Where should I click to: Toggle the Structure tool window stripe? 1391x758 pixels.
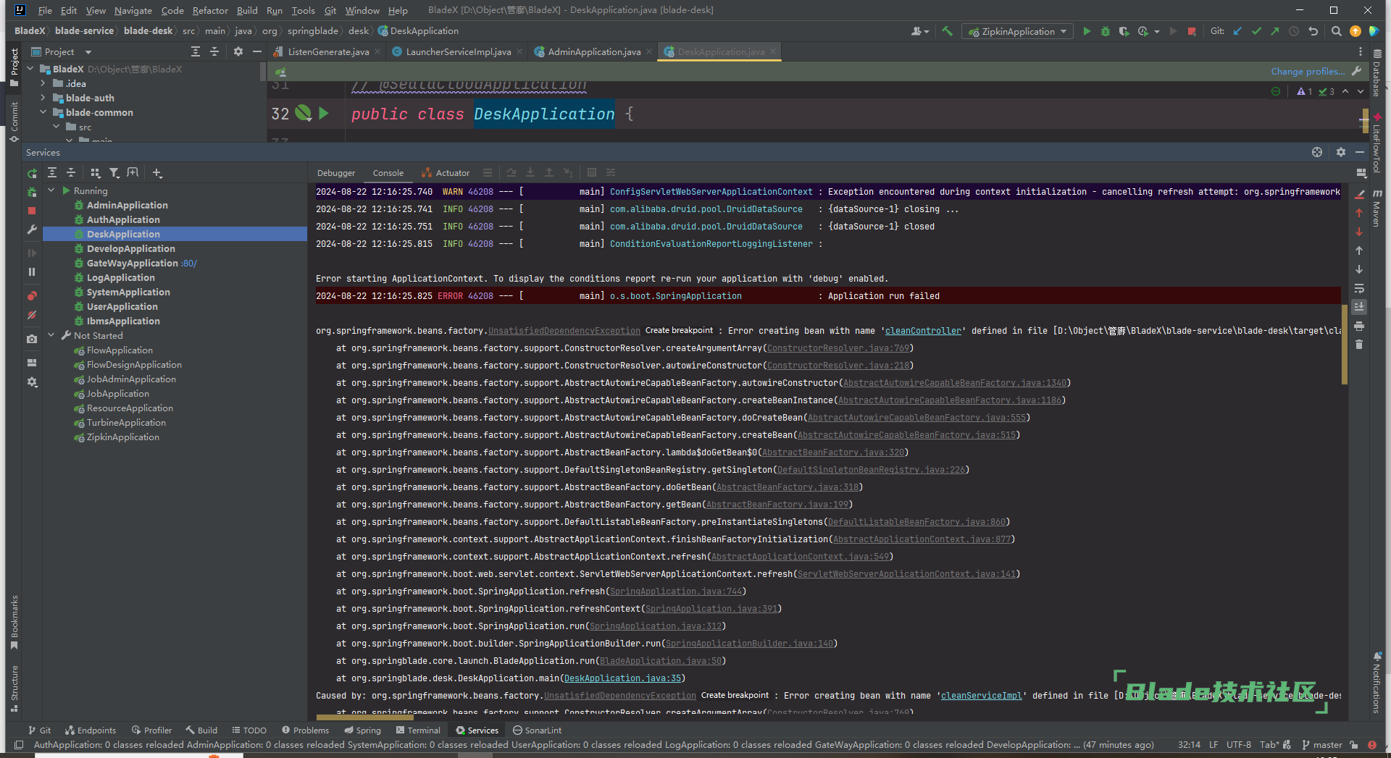click(x=14, y=689)
